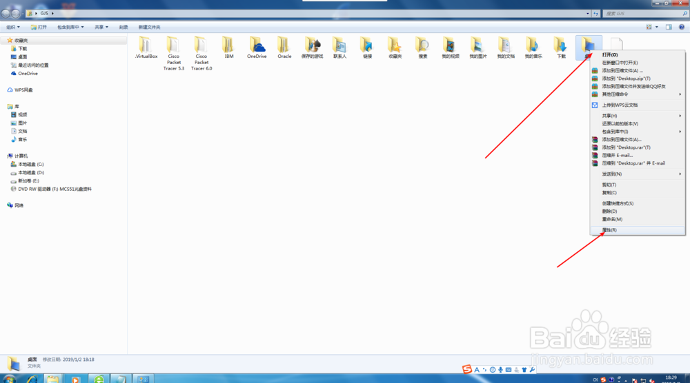
Task: Click the change view icon
Action: (x=649, y=27)
